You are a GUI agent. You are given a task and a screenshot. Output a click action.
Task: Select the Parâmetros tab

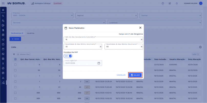point(17,33)
